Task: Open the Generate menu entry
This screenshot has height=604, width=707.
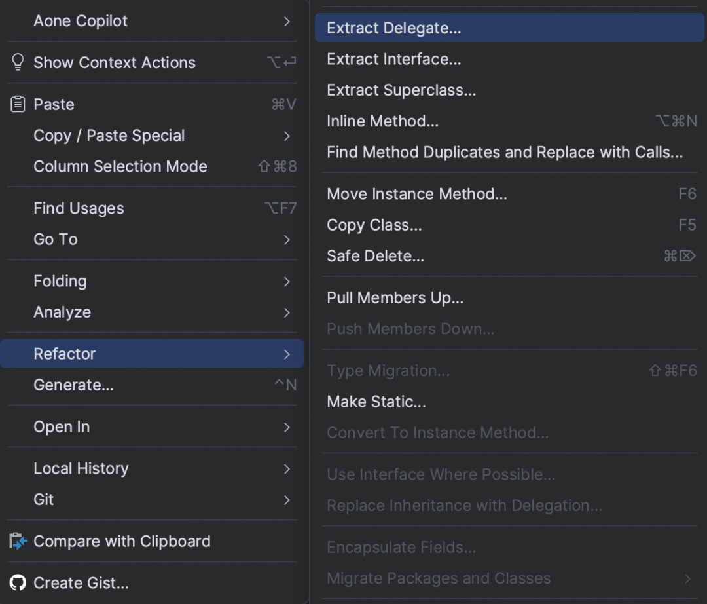Action: [152, 385]
